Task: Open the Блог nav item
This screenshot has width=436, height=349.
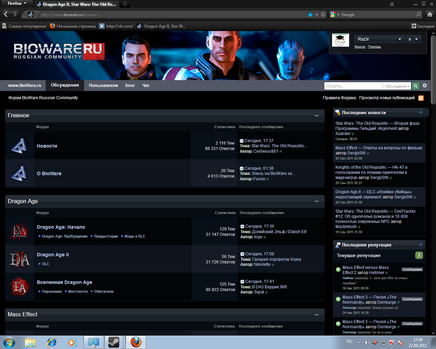Action: point(130,86)
